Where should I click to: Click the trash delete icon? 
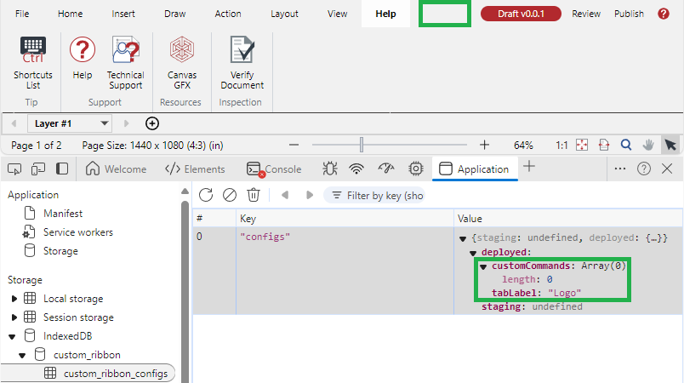tap(253, 195)
